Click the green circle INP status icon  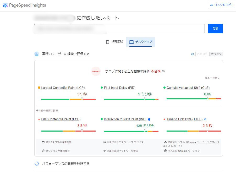pyautogui.click(x=102, y=119)
